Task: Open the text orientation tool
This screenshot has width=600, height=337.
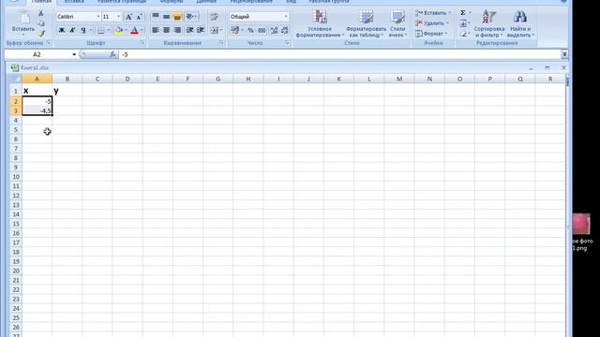Action: click(x=189, y=17)
